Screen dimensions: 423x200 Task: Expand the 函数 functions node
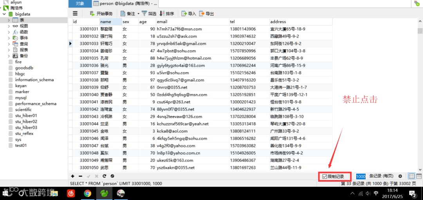pos(9,32)
